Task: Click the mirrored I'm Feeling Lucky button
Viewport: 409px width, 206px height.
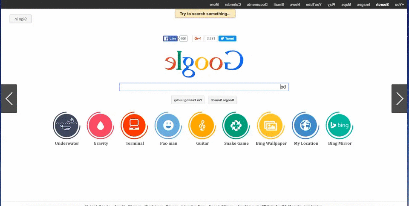Action: pos(188,100)
